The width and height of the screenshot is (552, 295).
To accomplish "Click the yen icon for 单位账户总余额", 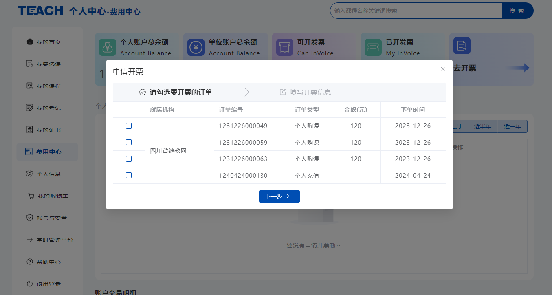I will (x=196, y=47).
